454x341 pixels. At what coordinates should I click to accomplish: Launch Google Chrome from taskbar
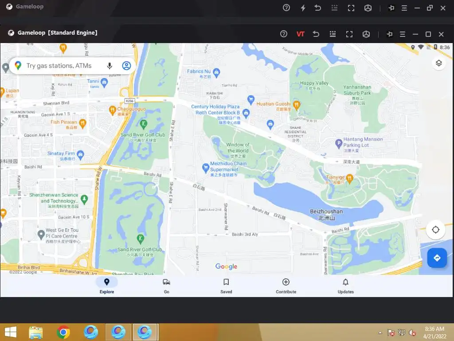pyautogui.click(x=63, y=332)
